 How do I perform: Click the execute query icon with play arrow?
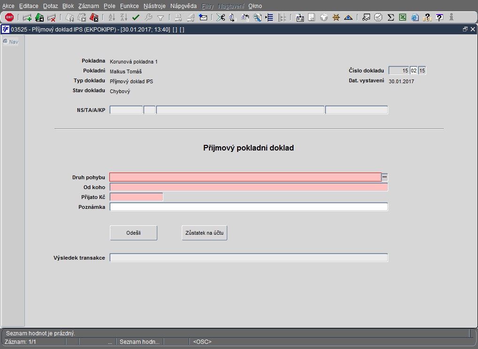(82, 18)
